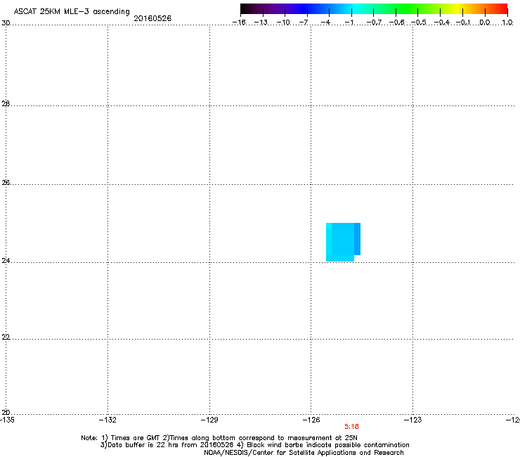Image resolution: width=520 pixels, height=457 pixels.
Task: Click color scale label "-10"
Action: tap(283, 22)
